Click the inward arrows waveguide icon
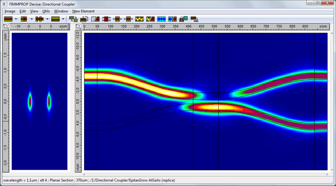This screenshot has height=186, width=336. 117,19
